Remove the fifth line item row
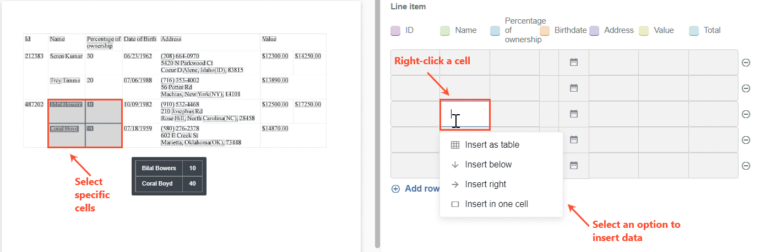The height and width of the screenshot is (252, 771). (x=746, y=166)
